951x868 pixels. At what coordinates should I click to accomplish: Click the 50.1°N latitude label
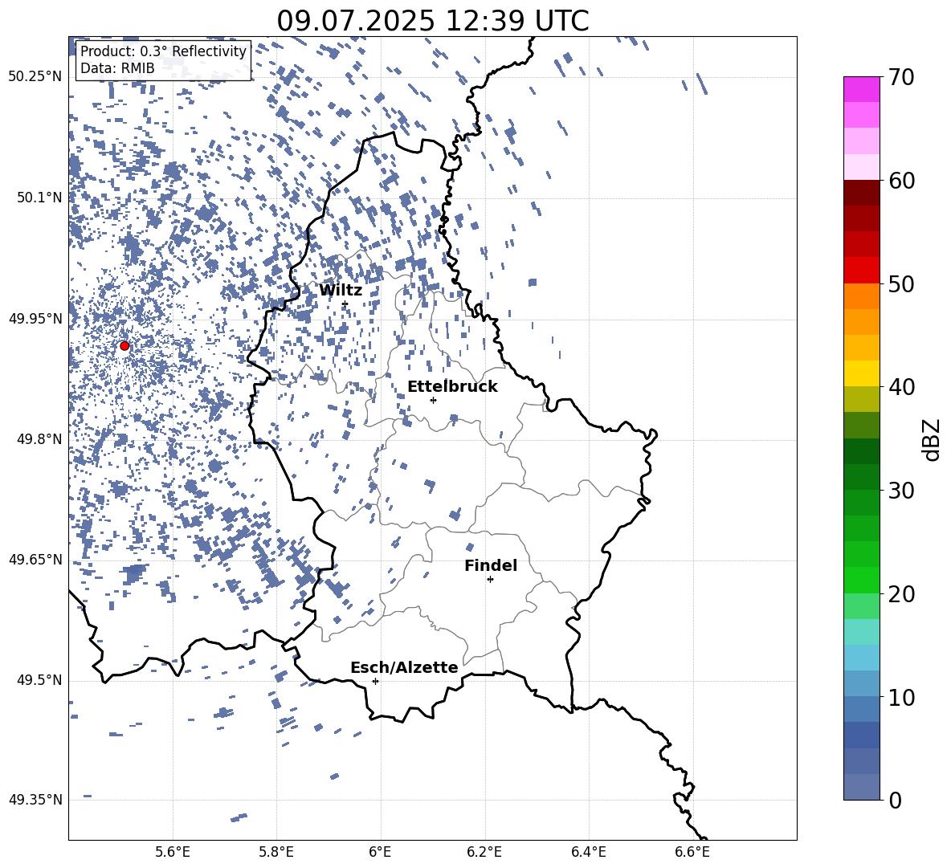click(39, 198)
